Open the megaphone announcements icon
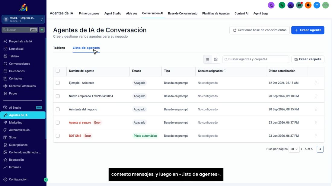 click(x=299, y=5)
